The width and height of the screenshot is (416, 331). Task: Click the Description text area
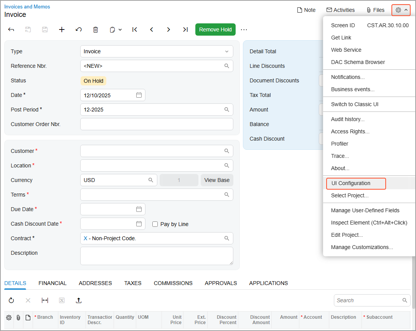[157, 256]
